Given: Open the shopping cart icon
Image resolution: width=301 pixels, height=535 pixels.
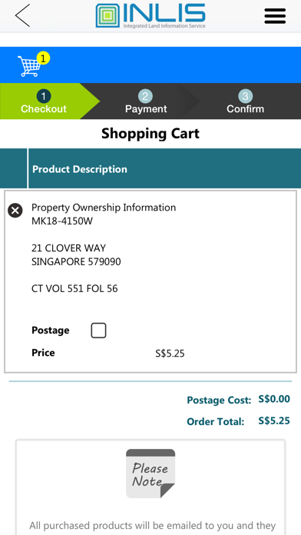Looking at the screenshot, I should coord(30,66).
